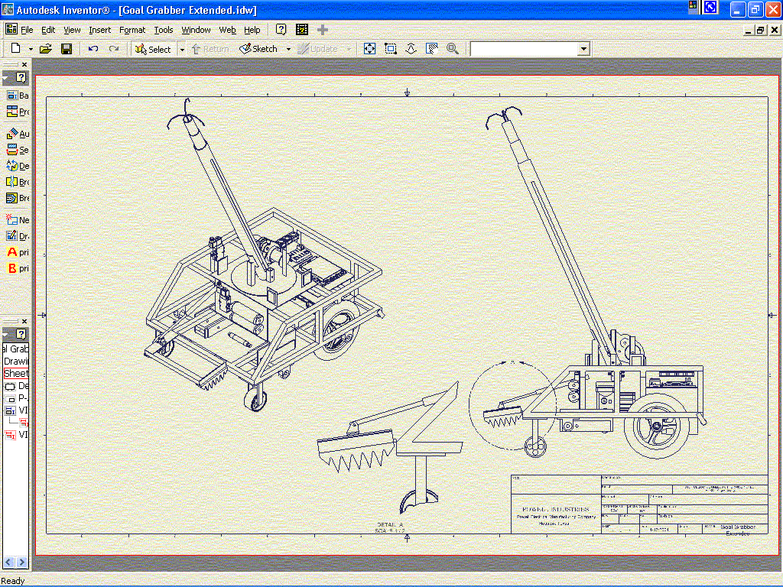783x587 pixels.
Task: Select the Drawing Resources node in browser
Action: (x=16, y=361)
